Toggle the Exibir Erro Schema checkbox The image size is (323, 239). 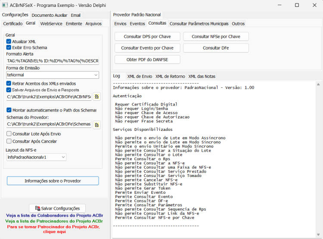(x=9, y=47)
